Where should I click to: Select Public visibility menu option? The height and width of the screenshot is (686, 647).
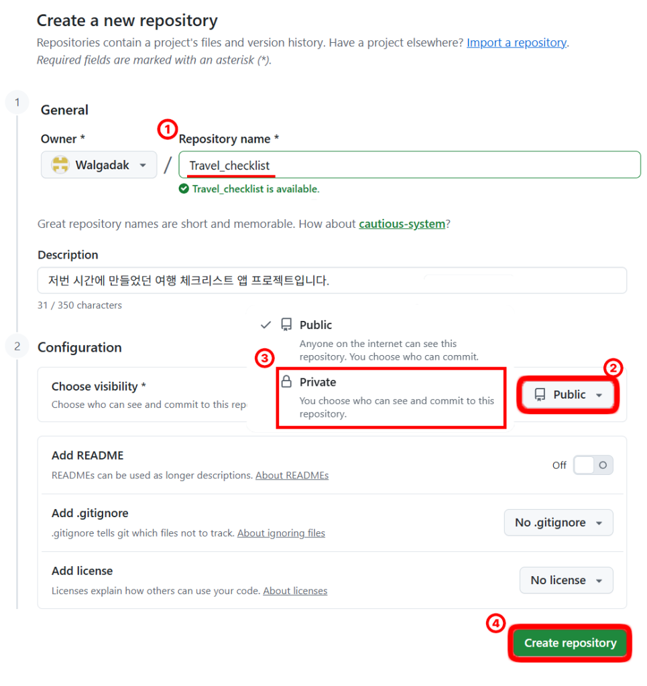tap(381, 340)
